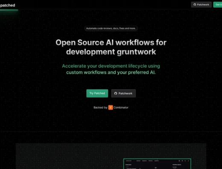This screenshot has height=169, width=222.
Task: Click the green Try Patched button
Action: pyautogui.click(x=97, y=93)
